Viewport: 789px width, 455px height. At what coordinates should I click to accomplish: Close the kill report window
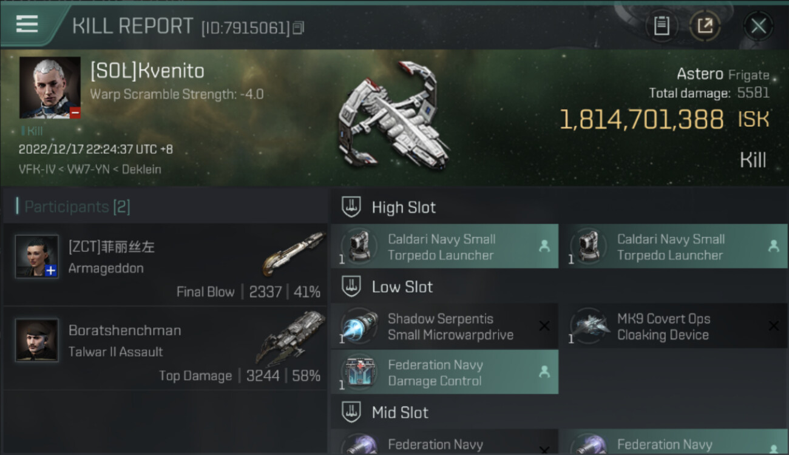[x=758, y=26]
